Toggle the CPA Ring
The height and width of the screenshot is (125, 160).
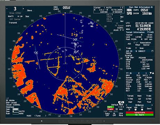(121, 114)
